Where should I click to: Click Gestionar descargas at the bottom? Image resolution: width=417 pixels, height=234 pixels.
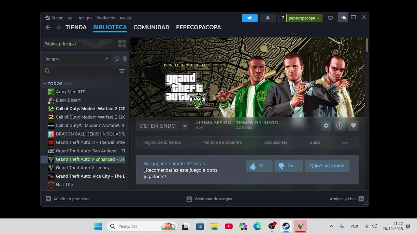click(213, 199)
